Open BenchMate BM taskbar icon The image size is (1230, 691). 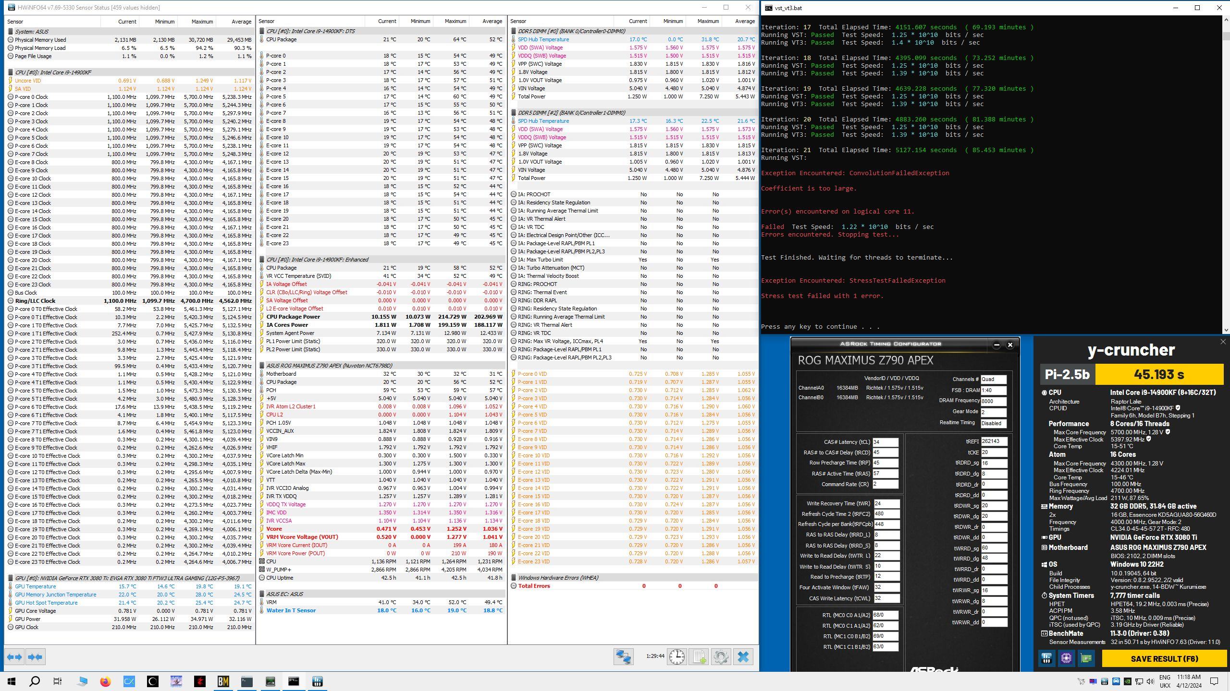click(223, 681)
